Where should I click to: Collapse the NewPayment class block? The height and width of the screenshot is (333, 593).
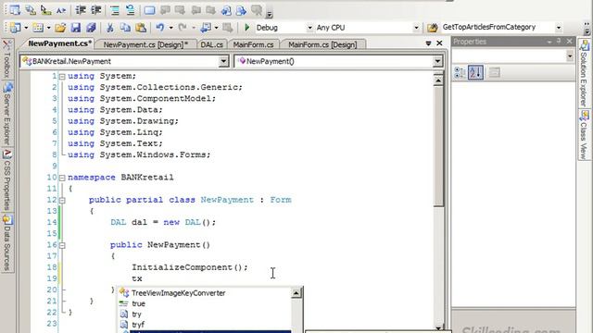point(62,200)
